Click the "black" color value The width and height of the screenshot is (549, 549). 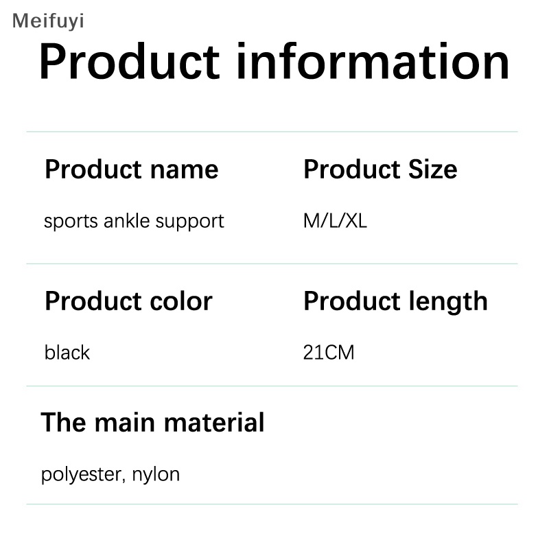[x=67, y=353]
